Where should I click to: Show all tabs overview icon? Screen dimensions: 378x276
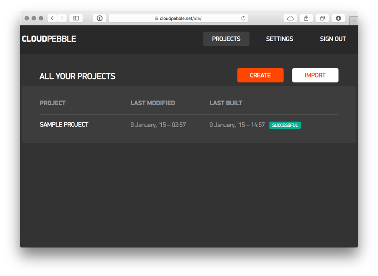click(x=322, y=19)
